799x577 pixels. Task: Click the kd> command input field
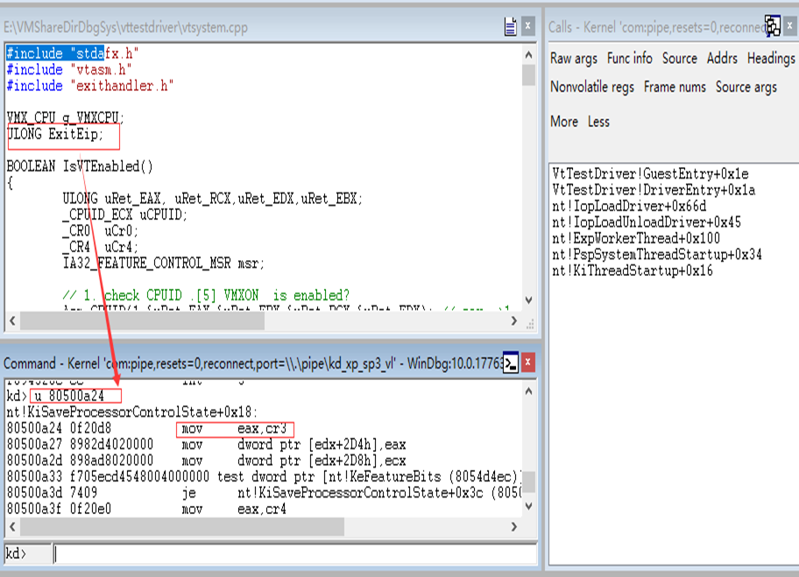(x=294, y=553)
